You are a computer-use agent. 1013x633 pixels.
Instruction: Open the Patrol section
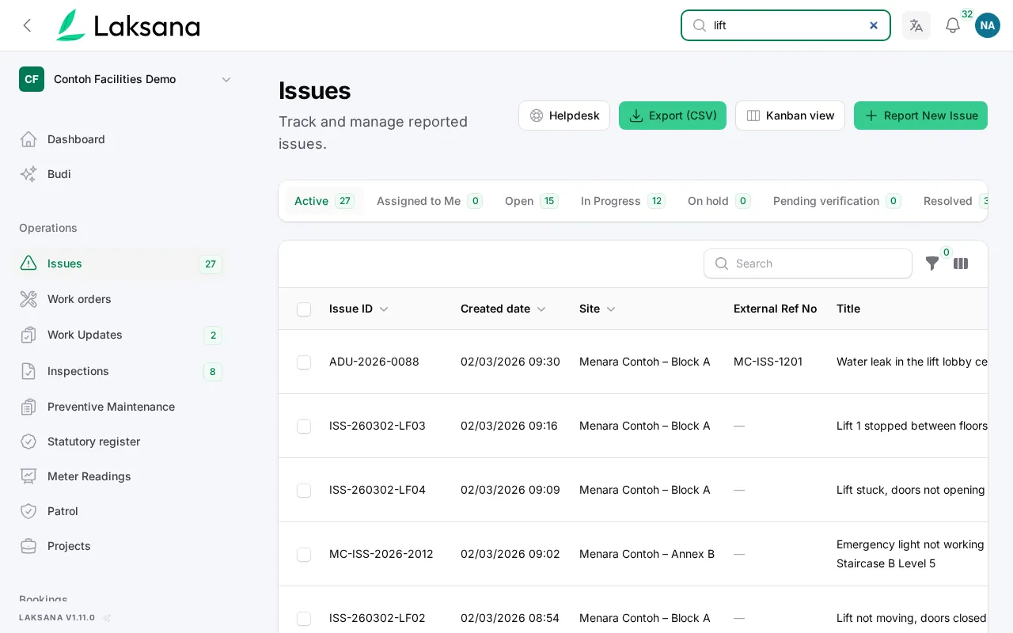pos(120,511)
